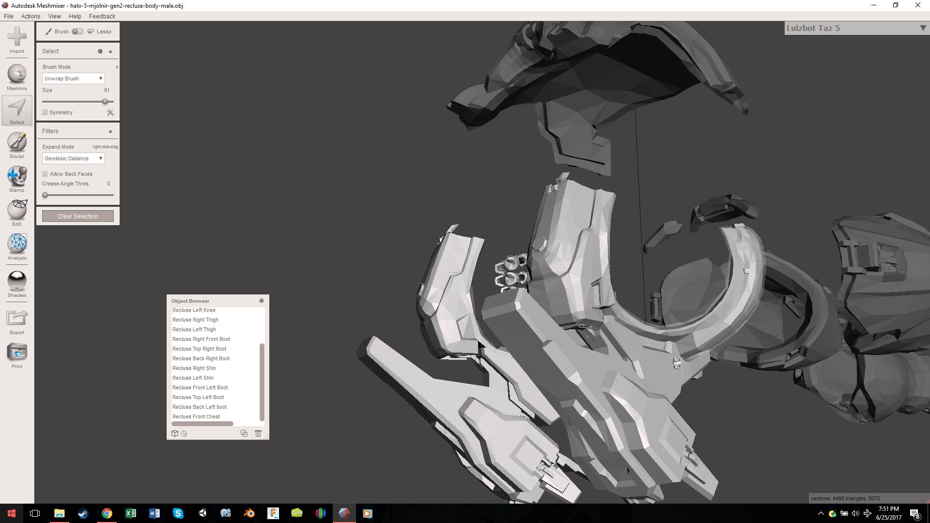Select Recluse Left Thigh object
The width and height of the screenshot is (930, 523).
194,329
